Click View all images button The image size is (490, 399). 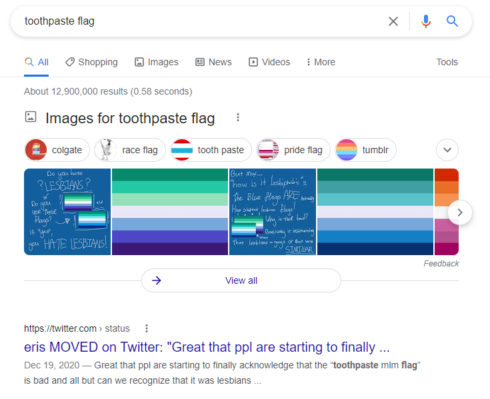(241, 280)
